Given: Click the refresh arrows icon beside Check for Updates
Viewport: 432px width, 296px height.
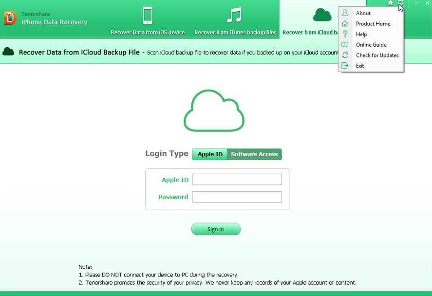Looking at the screenshot, I should [x=345, y=55].
